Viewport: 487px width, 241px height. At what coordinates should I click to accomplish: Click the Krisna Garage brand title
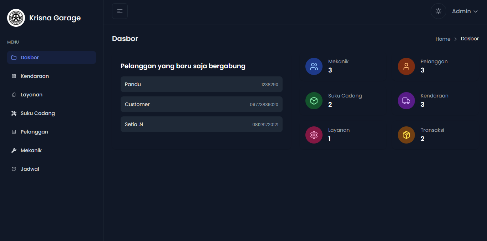[x=55, y=18]
